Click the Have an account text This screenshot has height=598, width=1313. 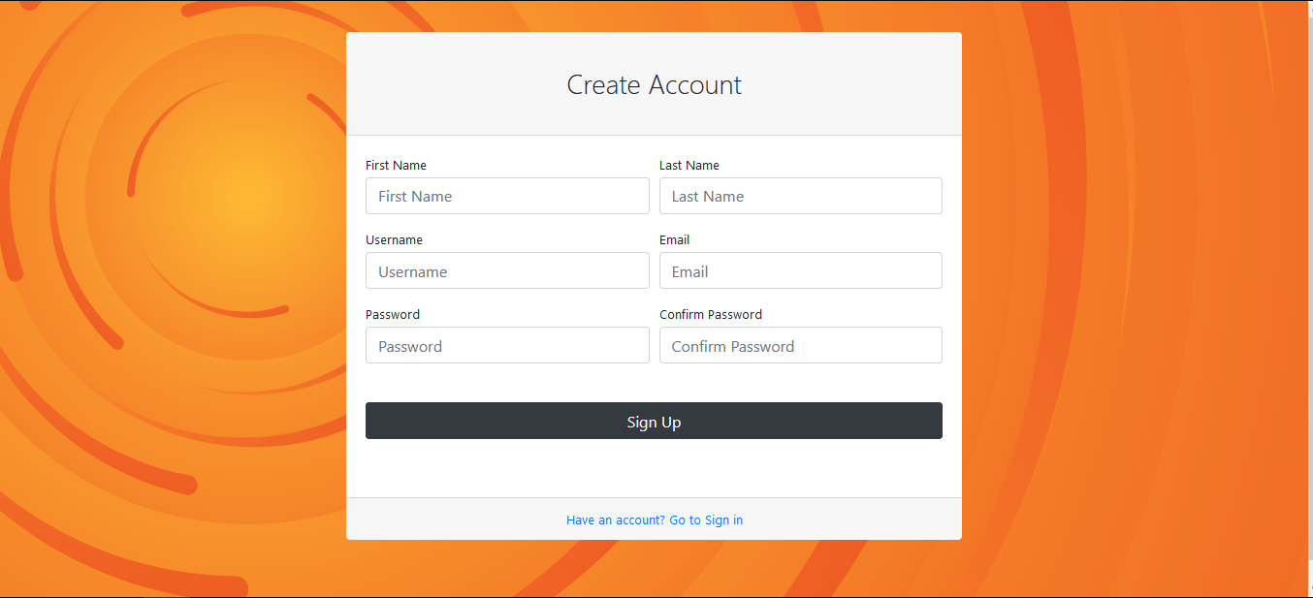pos(615,519)
